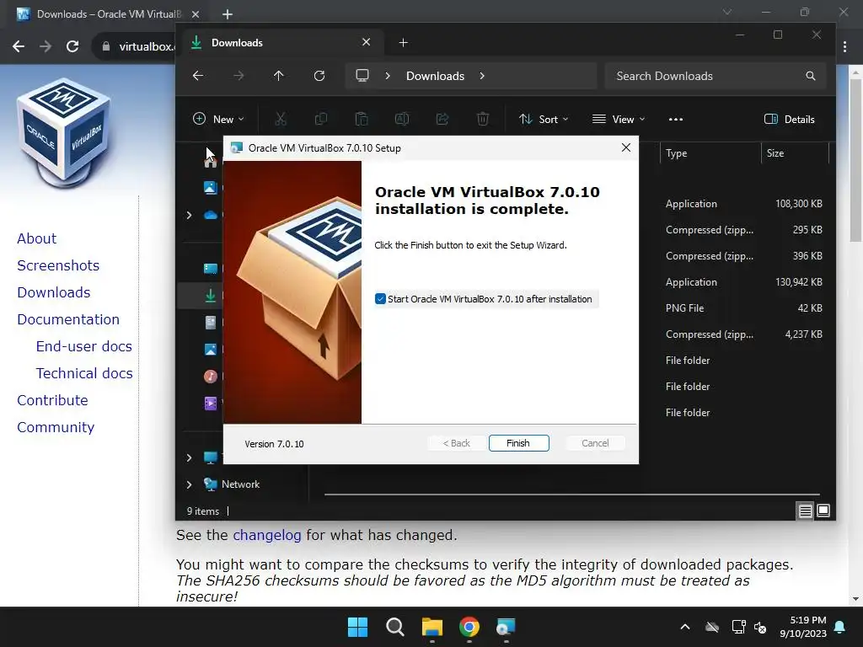Go back in File Explorer
The height and width of the screenshot is (647, 863).
(x=198, y=76)
